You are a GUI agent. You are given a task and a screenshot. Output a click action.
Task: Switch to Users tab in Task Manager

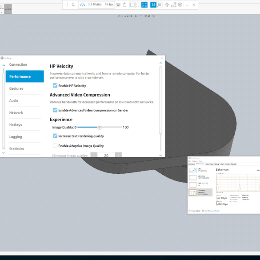coord(222,164)
